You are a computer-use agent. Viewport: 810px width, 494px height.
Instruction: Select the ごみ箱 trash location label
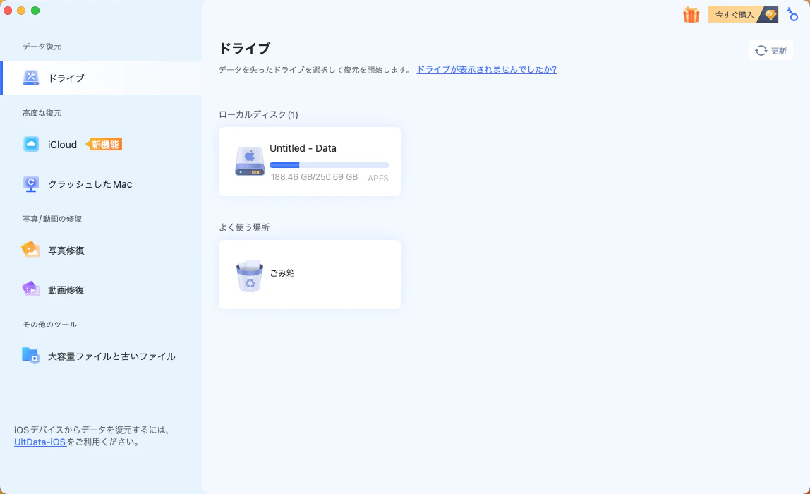coord(282,273)
